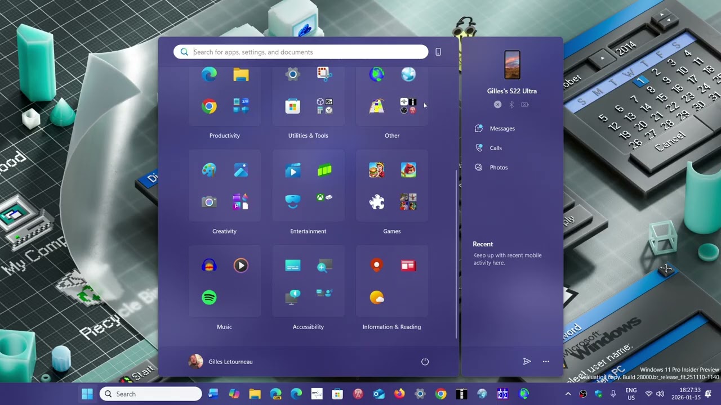Open Microsoft Store in Utilities & Tools
The width and height of the screenshot is (721, 405).
(x=292, y=106)
